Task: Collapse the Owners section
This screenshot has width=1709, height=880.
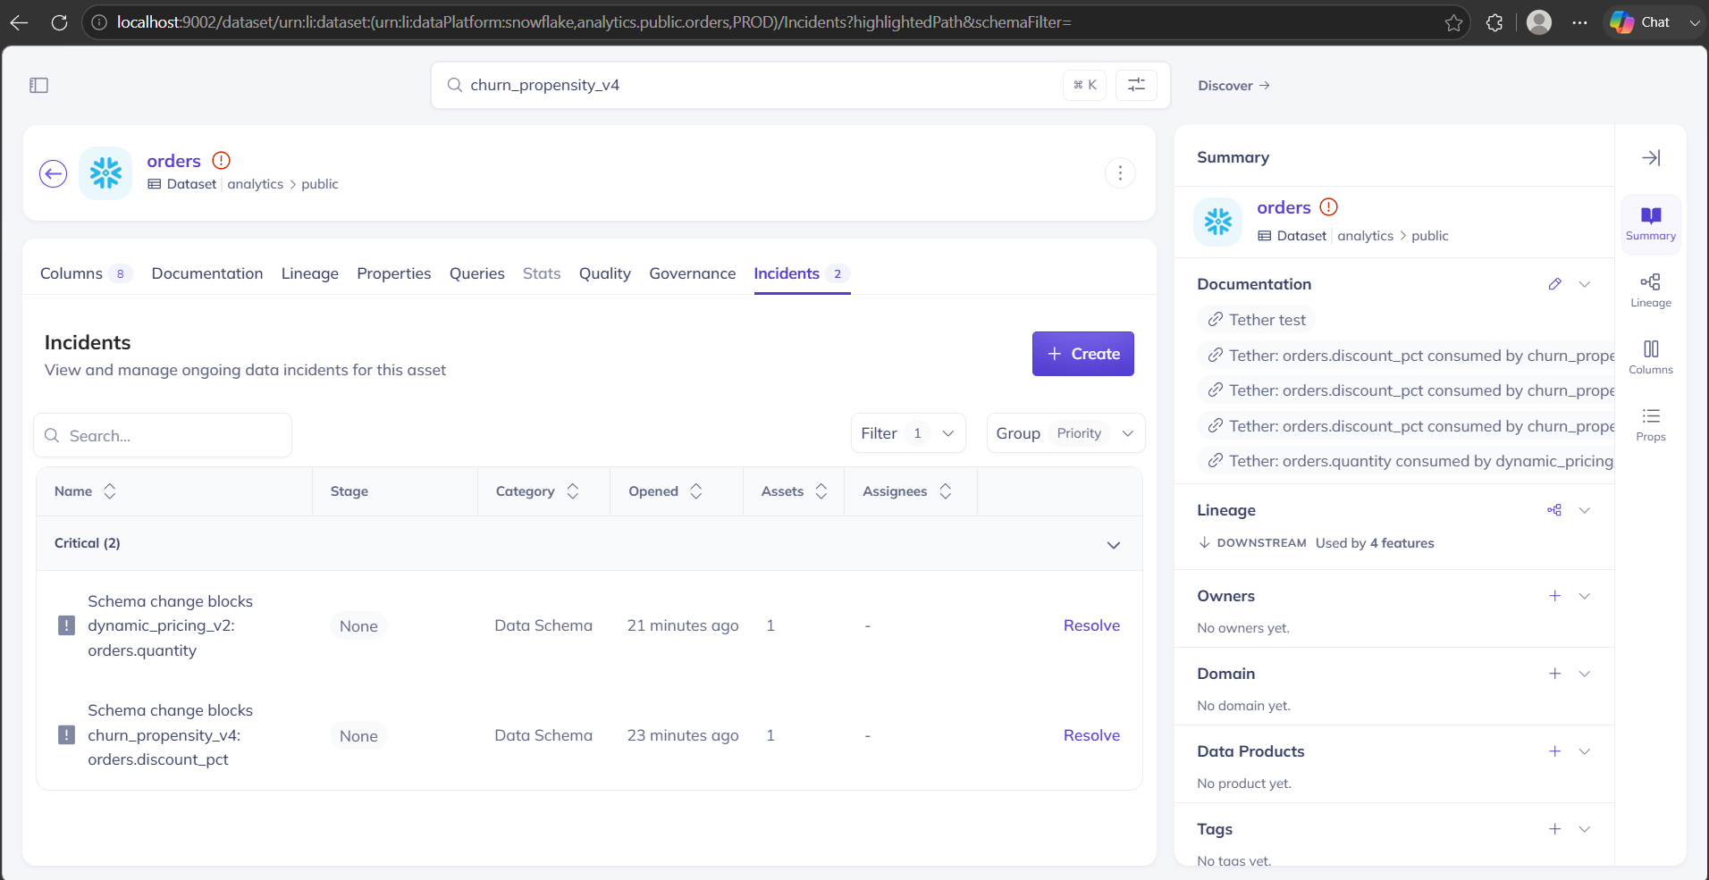Action: pyautogui.click(x=1585, y=596)
